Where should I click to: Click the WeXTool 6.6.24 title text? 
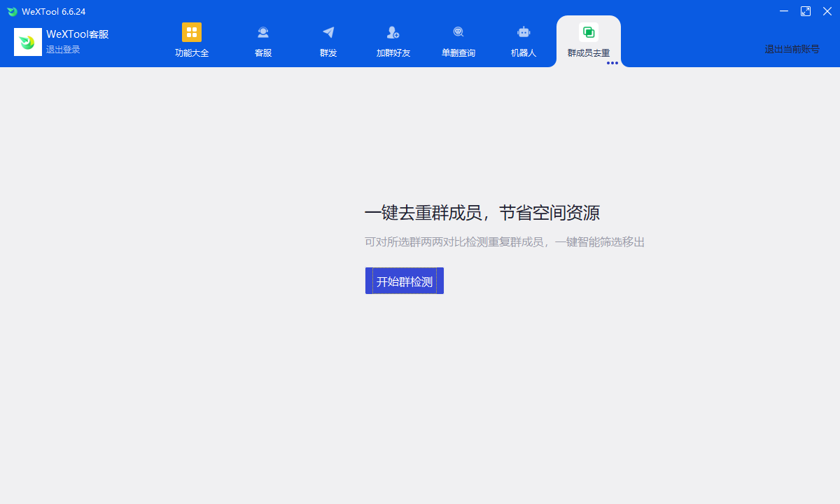pos(54,12)
